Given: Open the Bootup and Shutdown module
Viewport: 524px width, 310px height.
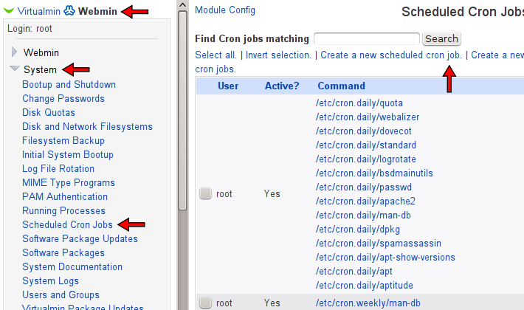Looking at the screenshot, I should 69,85.
